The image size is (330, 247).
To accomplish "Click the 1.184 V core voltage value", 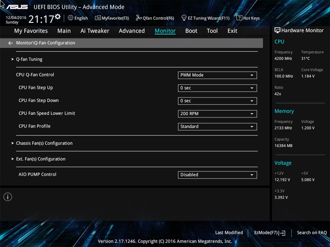I will pyautogui.click(x=308, y=76).
